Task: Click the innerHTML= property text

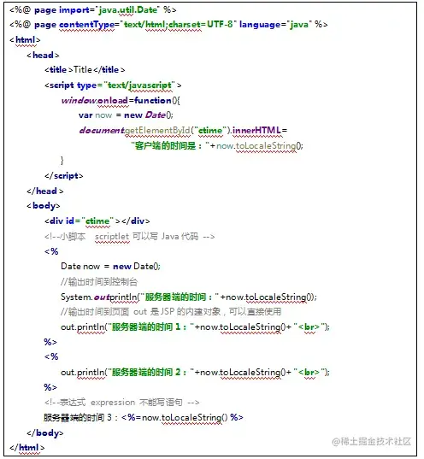Action: coord(259,130)
